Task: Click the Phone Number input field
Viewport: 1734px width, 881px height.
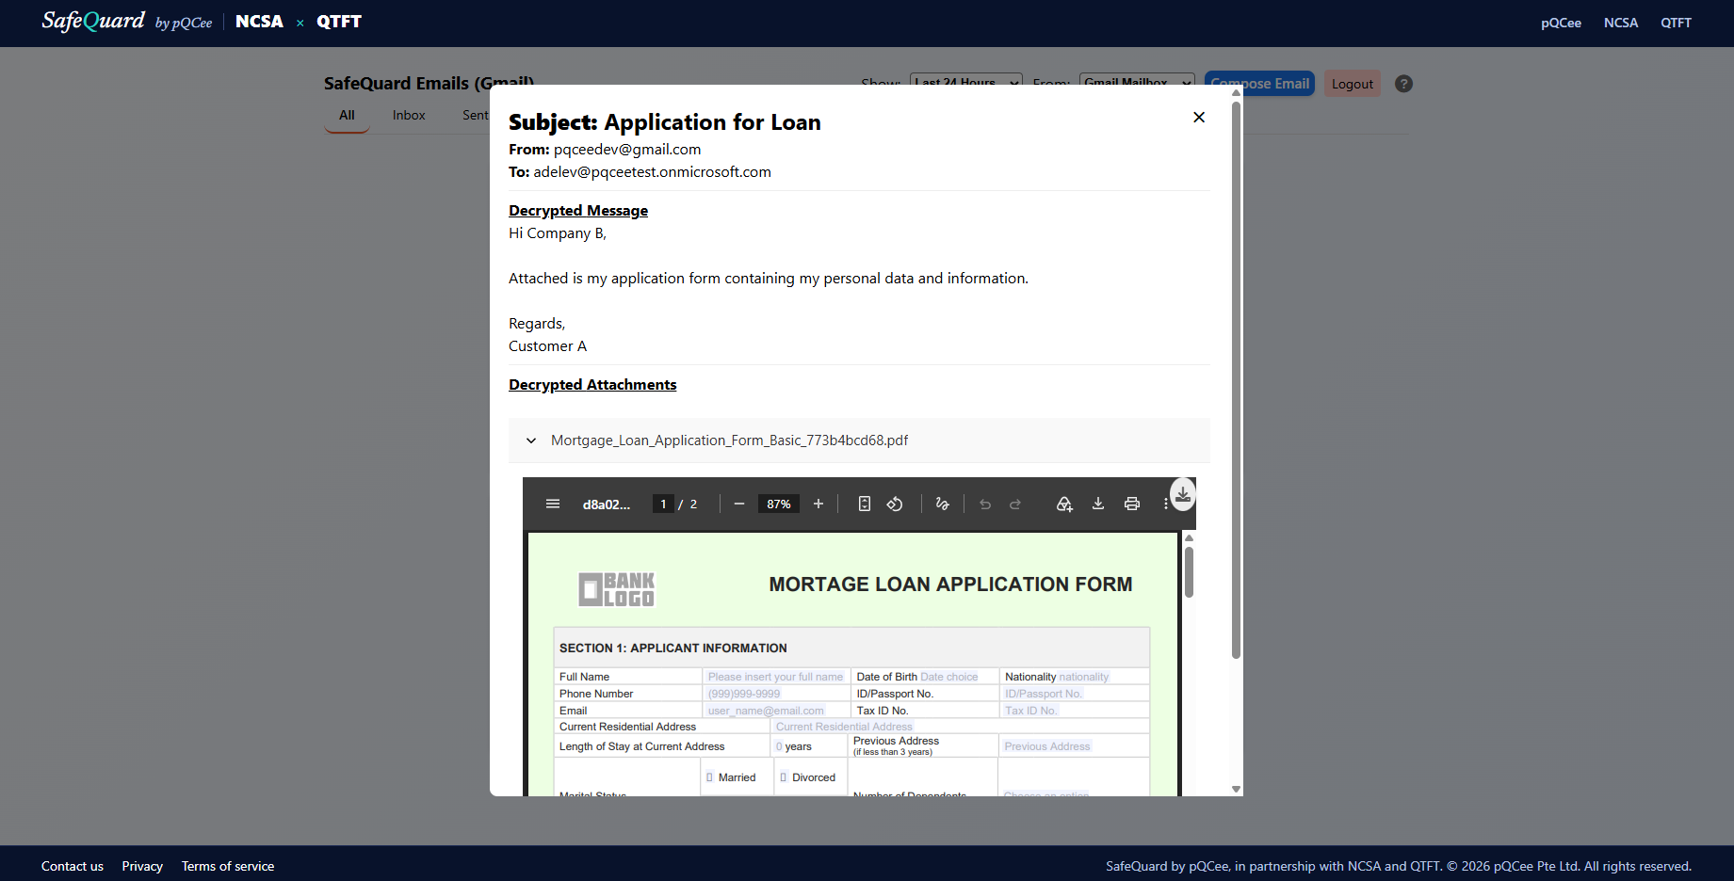Action: pos(744,694)
